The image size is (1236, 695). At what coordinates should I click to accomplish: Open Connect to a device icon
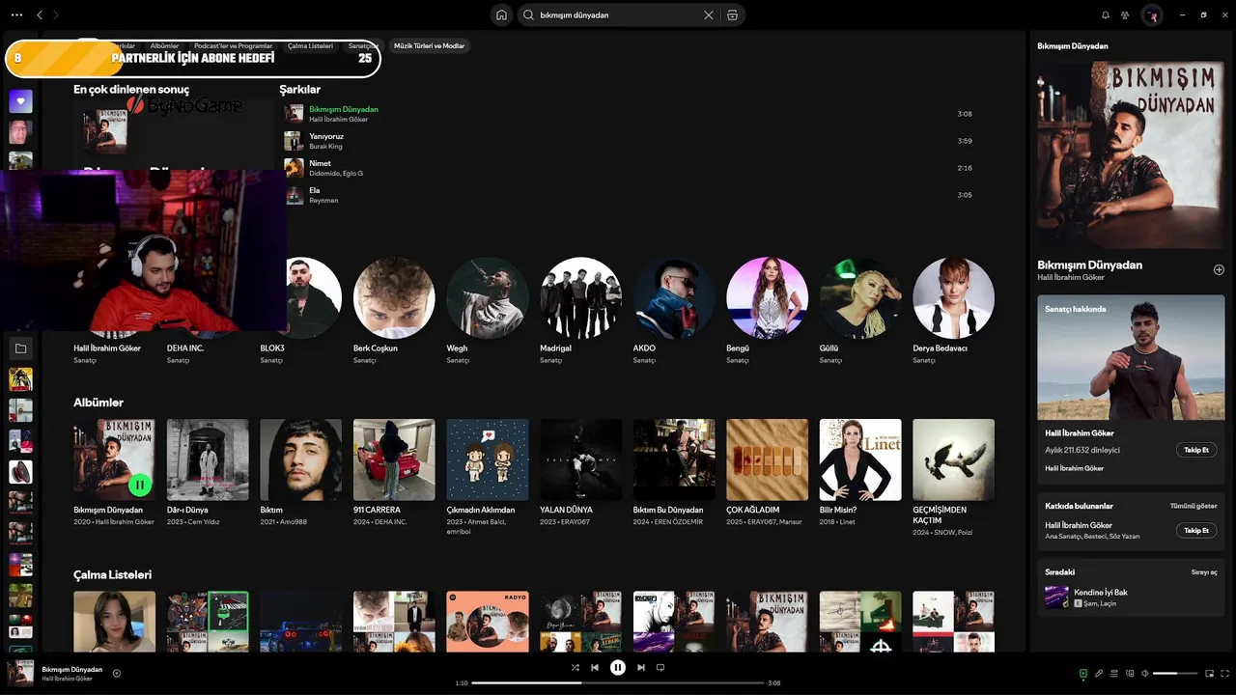(x=1130, y=674)
